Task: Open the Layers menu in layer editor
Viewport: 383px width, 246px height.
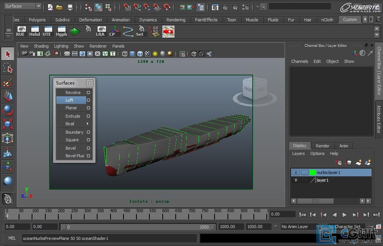Action: (298, 153)
